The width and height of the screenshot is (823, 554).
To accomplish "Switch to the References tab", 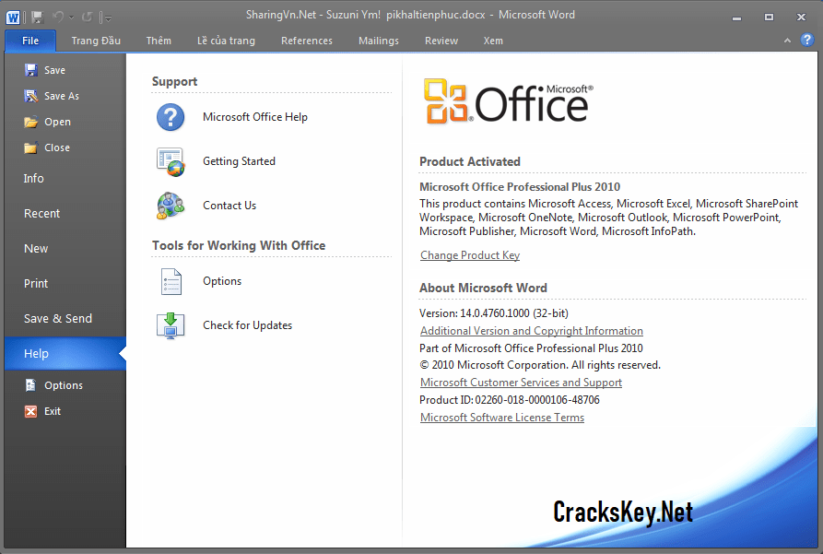I will pyautogui.click(x=307, y=41).
